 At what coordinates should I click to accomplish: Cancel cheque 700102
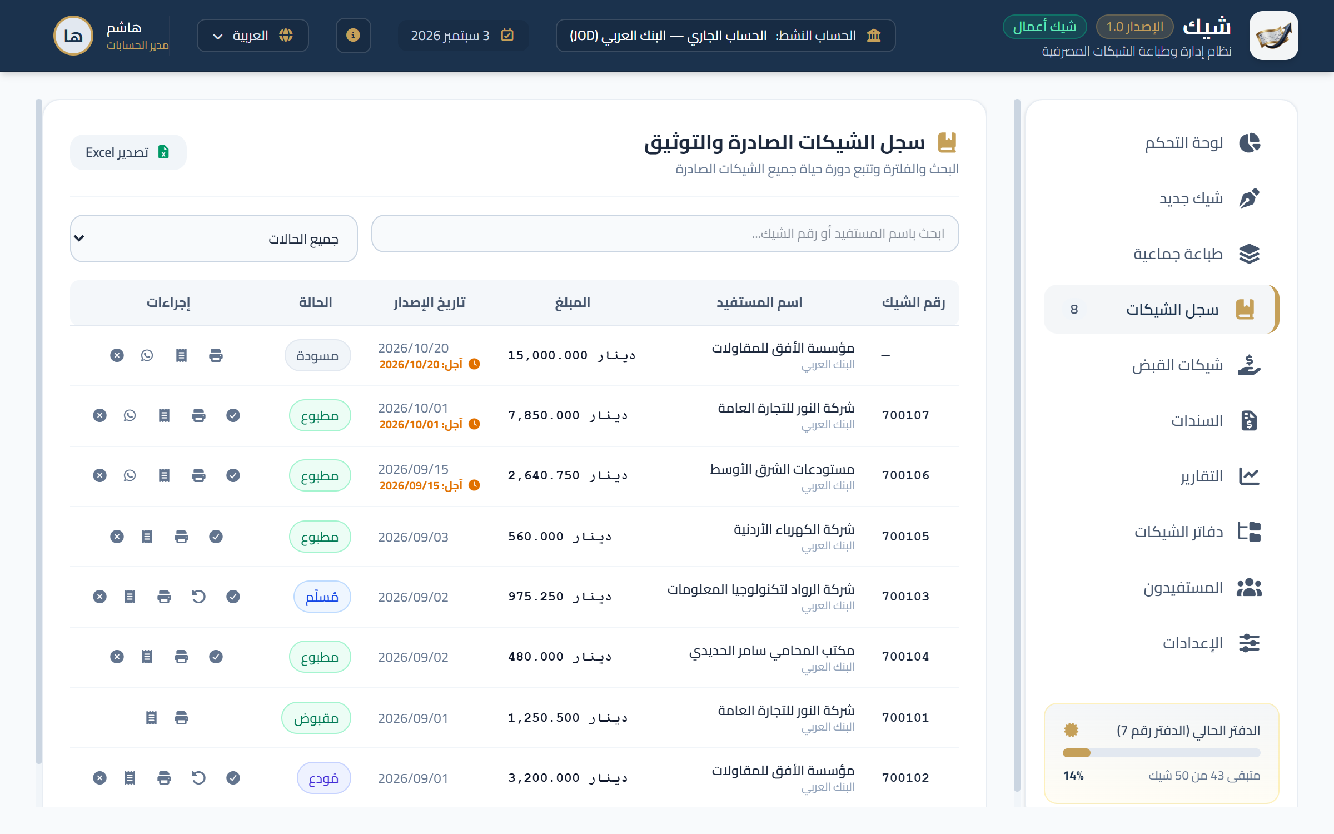coord(99,778)
